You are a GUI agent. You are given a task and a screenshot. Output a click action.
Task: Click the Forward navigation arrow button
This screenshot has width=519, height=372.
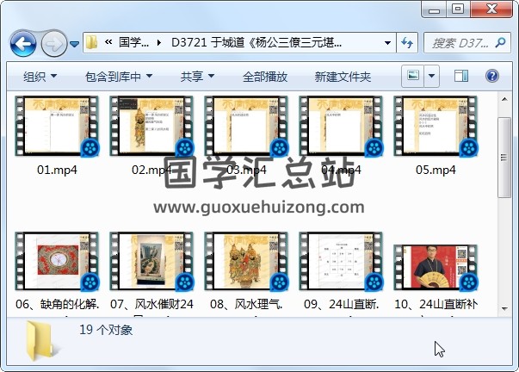(53, 42)
